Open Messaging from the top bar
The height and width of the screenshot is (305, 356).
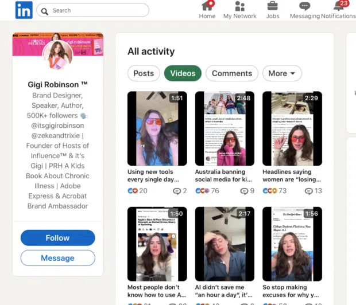coord(305,10)
